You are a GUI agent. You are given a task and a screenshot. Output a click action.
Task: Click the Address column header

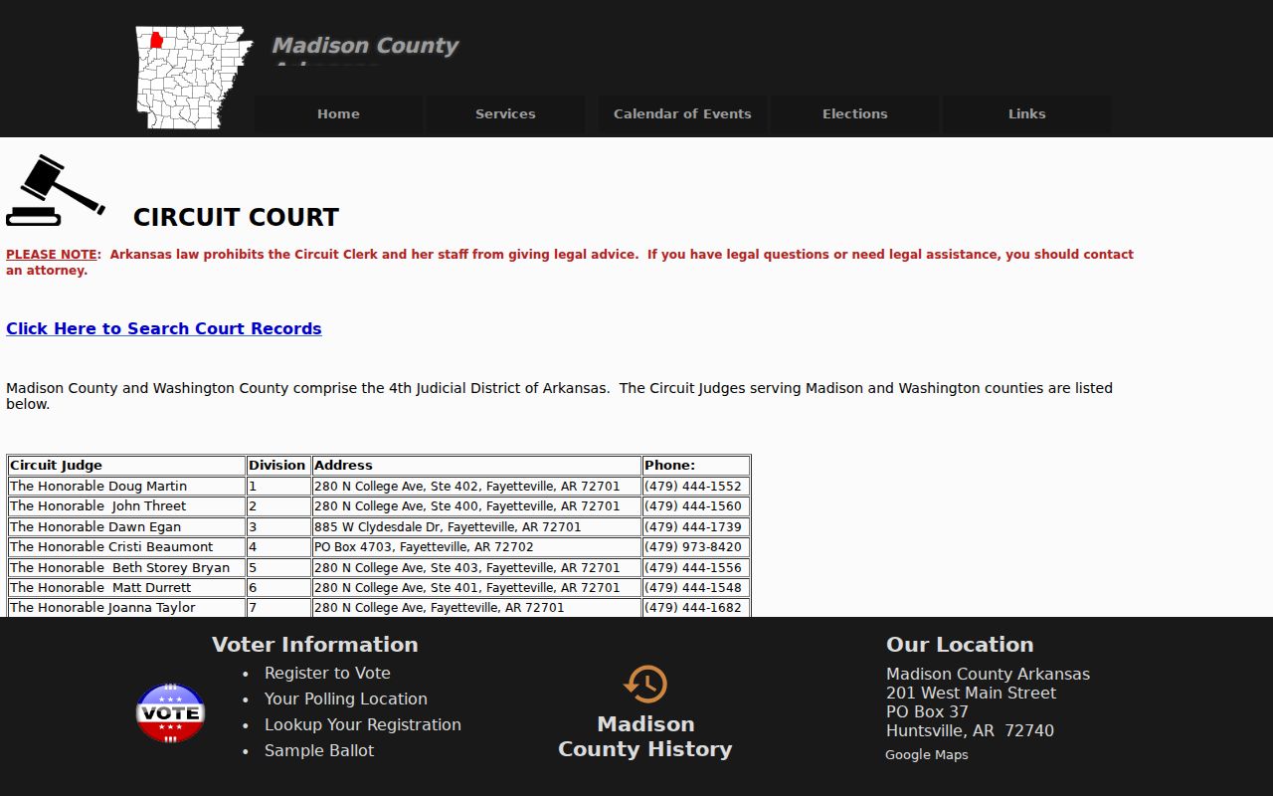point(476,465)
